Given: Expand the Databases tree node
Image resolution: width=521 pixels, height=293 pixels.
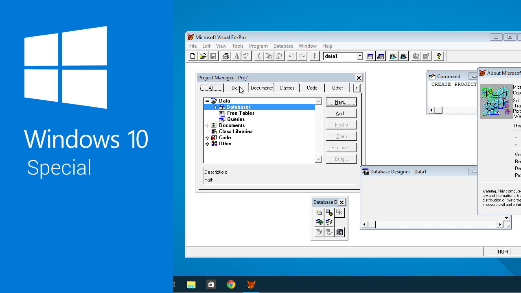Looking at the screenshot, I should (x=216, y=107).
